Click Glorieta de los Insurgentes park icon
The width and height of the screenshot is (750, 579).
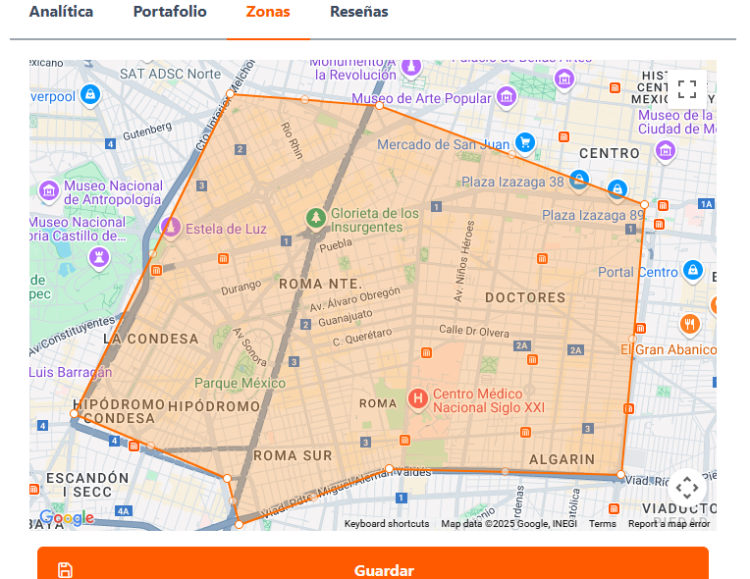coord(316,219)
